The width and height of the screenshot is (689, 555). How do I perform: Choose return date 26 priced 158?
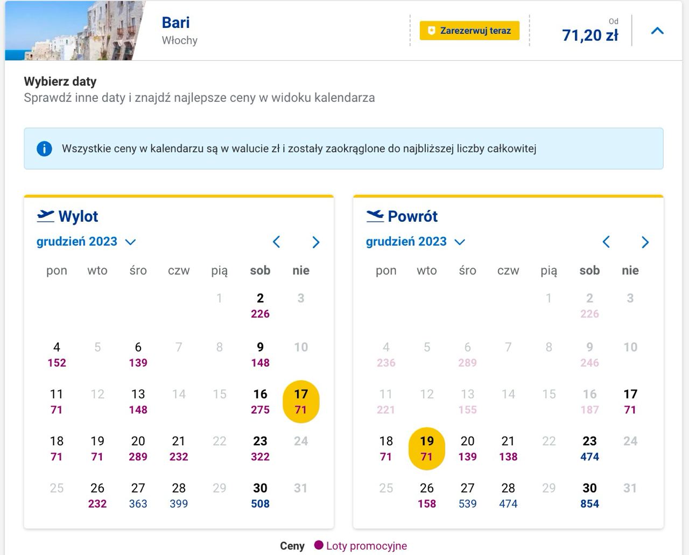coord(427,495)
